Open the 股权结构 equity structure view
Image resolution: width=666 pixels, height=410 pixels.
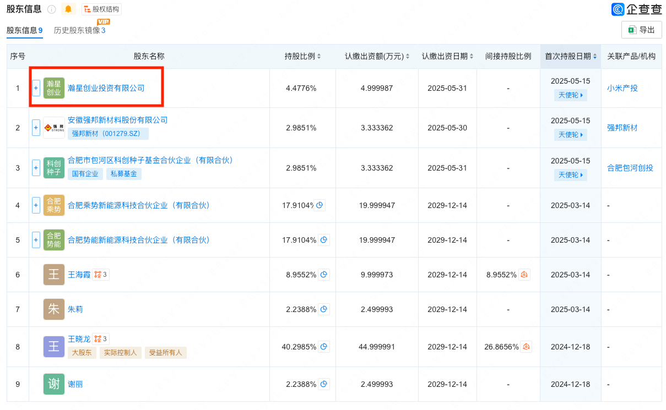pos(101,9)
